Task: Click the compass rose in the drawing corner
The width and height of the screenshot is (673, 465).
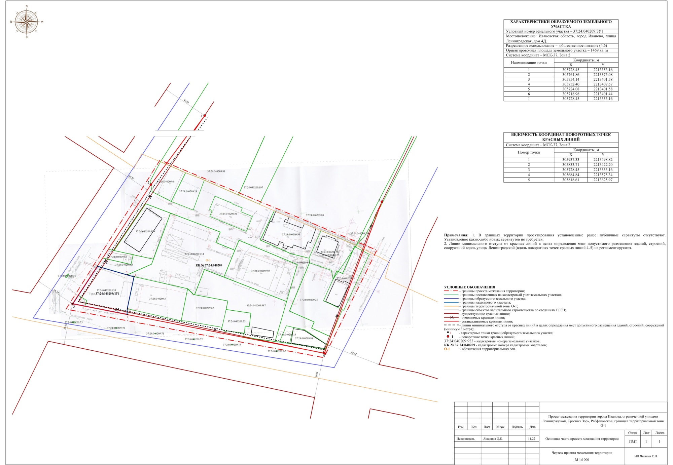Action: point(27,22)
